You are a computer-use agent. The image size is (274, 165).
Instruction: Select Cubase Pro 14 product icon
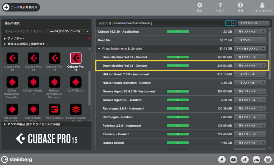pos(55,58)
